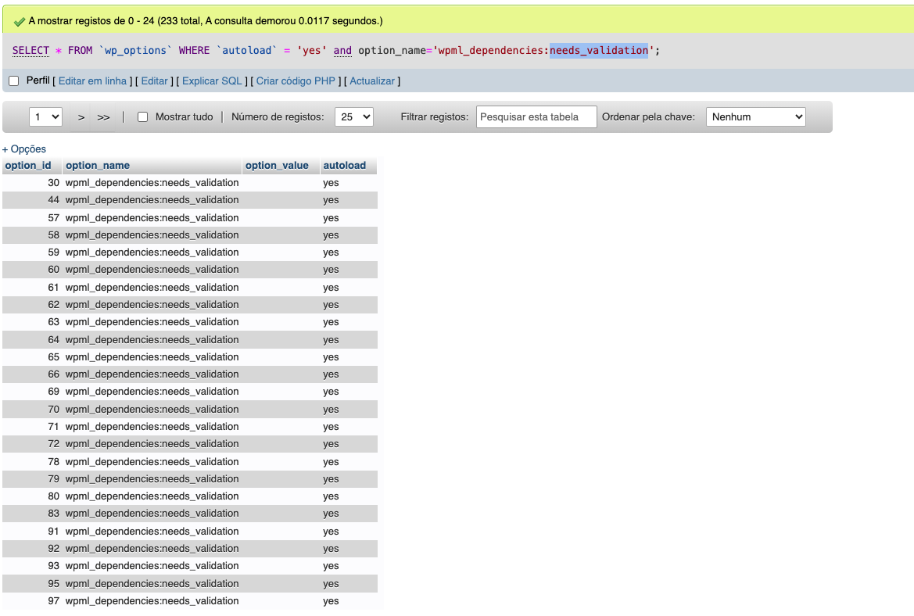Open the Criar código PHP link
Image resolution: width=914 pixels, height=616 pixels.
point(296,81)
